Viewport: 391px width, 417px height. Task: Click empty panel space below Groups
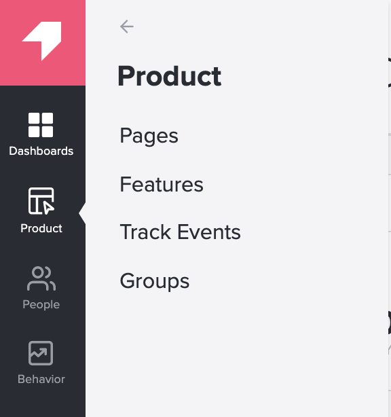click(236, 354)
